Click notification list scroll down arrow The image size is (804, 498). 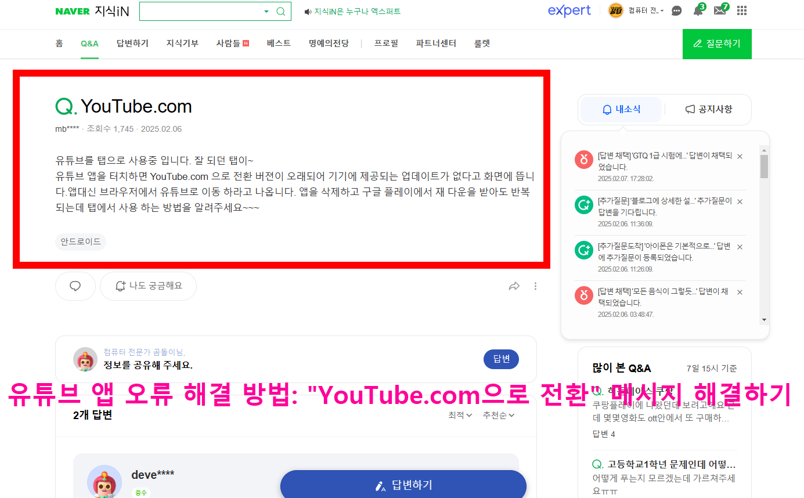pyautogui.click(x=764, y=320)
